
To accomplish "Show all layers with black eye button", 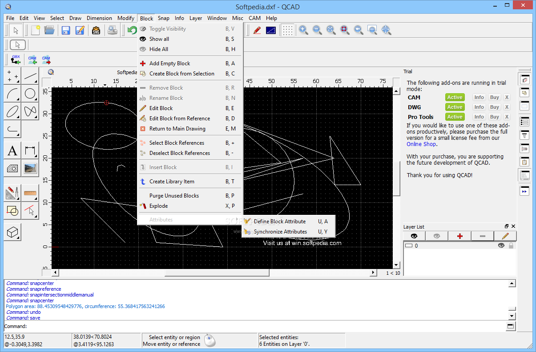I will 415,236.
